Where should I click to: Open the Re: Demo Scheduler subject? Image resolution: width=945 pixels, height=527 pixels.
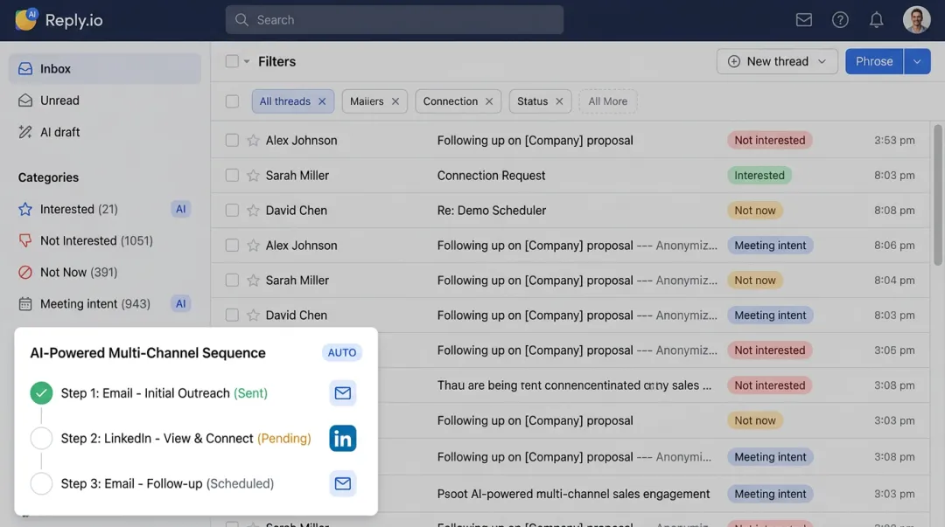492,211
